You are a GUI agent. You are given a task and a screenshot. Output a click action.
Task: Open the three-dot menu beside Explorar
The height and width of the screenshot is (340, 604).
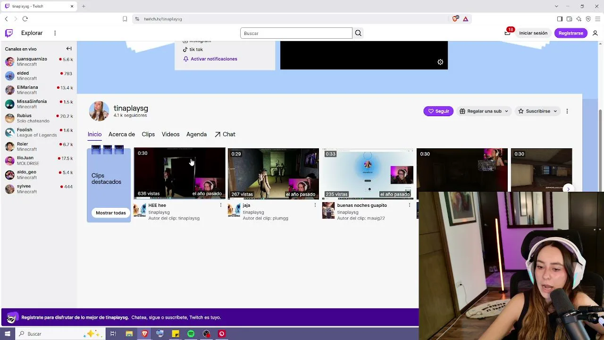(55, 33)
